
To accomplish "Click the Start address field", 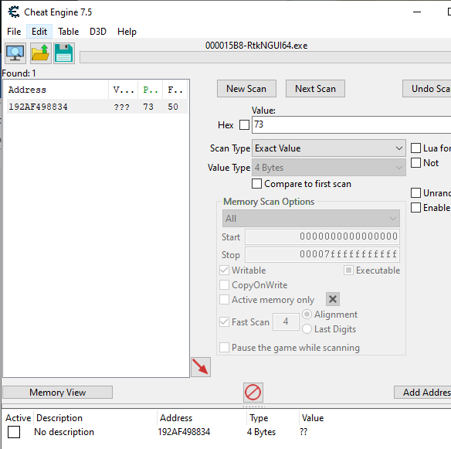I will coord(322,236).
